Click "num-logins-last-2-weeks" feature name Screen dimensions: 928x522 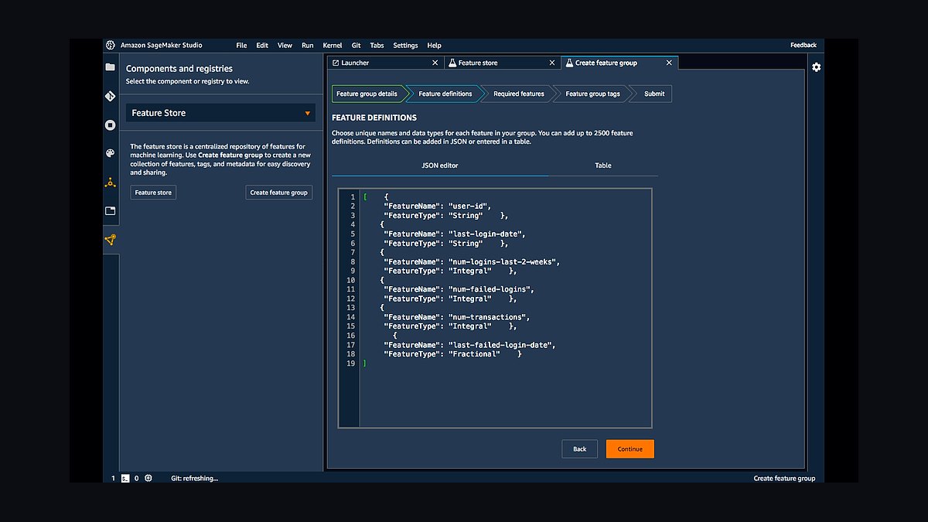tap(503, 262)
